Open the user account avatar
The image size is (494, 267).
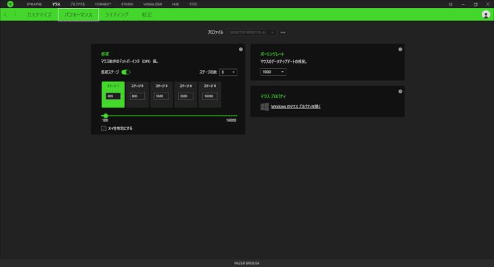click(486, 14)
